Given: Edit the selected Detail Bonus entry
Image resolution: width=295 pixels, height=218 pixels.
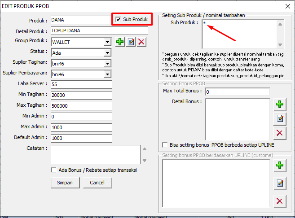Looking at the screenshot, I should pos(280,118).
